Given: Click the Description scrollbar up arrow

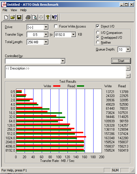Looking at the screenshot, I should pyautogui.click(x=128, y=68).
